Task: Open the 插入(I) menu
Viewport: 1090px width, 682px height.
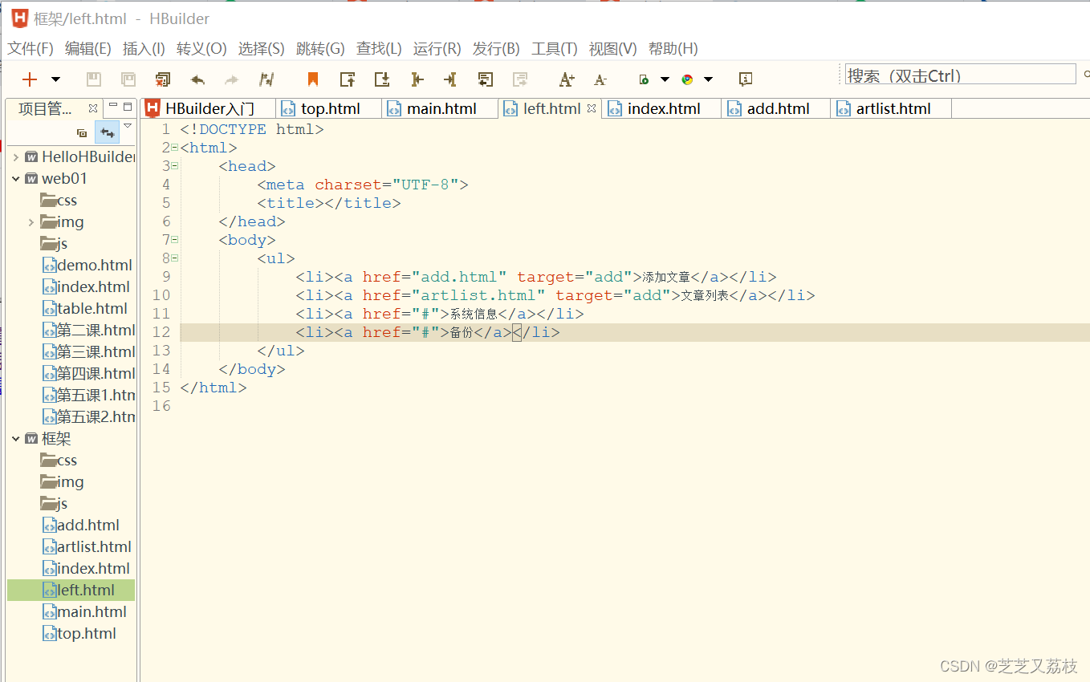Action: 144,49
